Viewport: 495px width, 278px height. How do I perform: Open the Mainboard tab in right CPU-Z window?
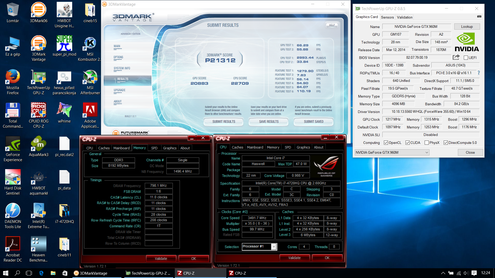(255, 147)
